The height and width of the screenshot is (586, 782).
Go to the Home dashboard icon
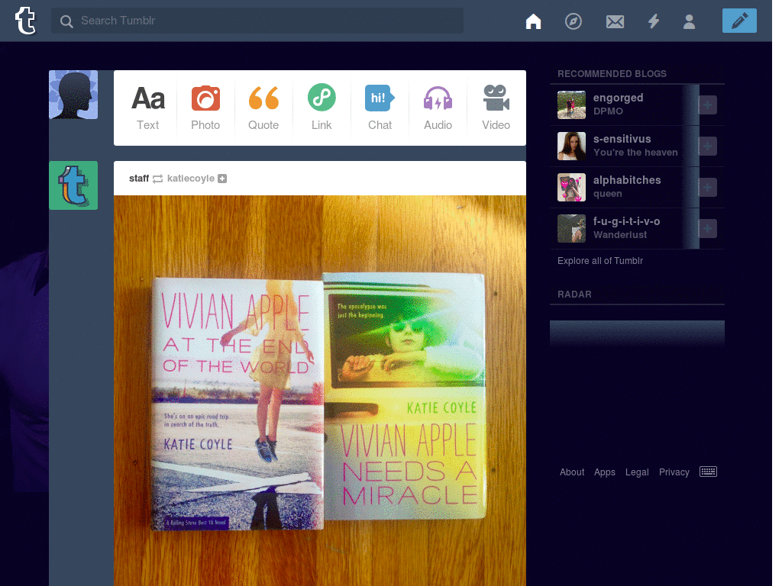click(533, 21)
